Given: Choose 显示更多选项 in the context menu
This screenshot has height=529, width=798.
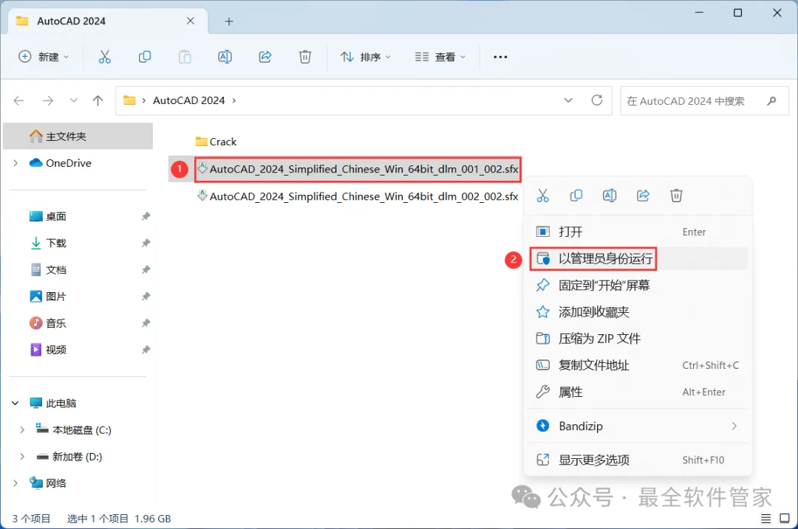Looking at the screenshot, I should pyautogui.click(x=637, y=460).
